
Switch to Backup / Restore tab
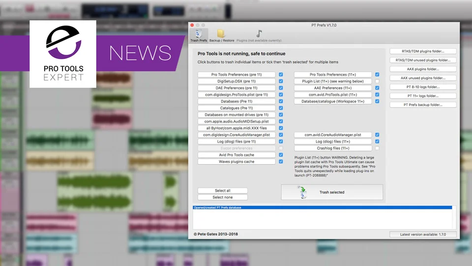[222, 36]
